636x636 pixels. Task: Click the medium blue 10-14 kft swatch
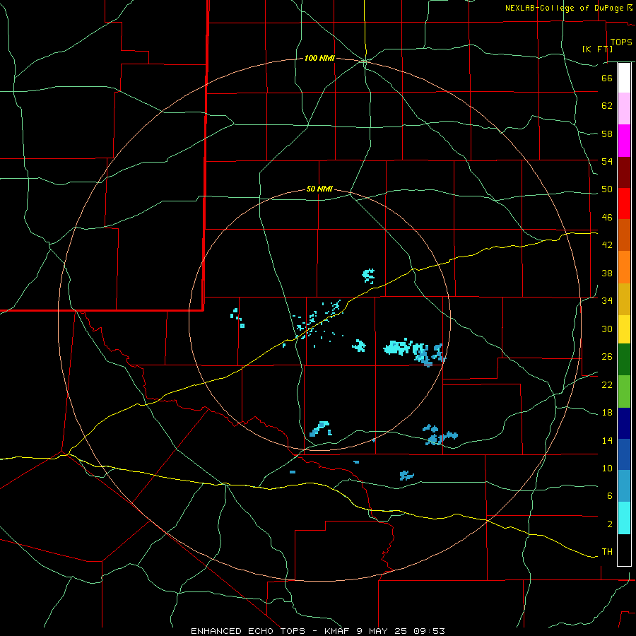point(624,454)
